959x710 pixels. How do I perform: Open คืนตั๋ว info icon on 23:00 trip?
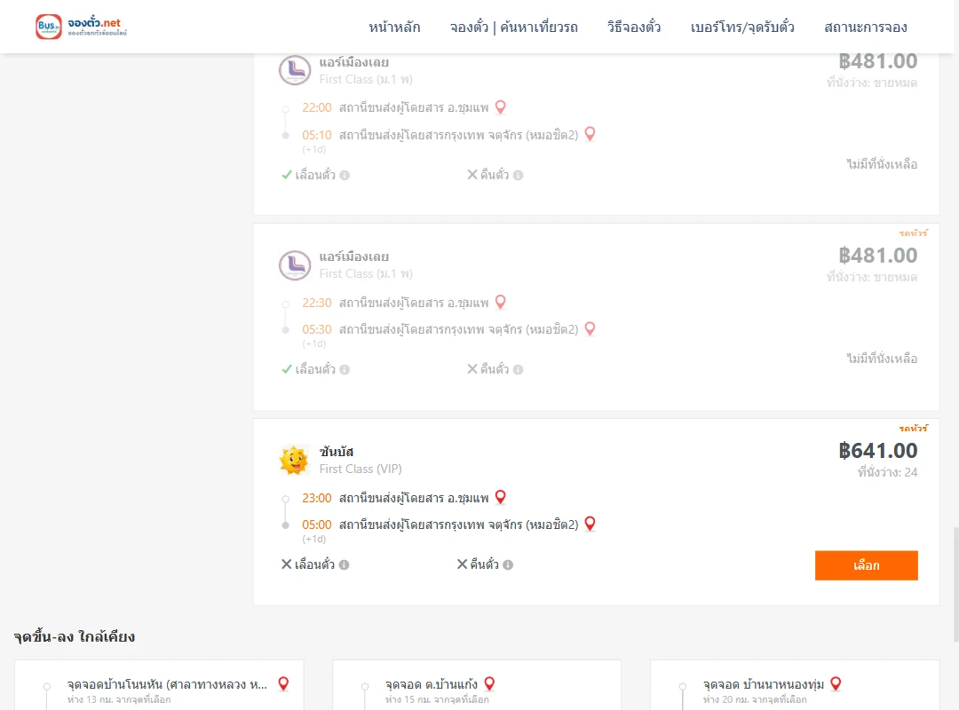[508, 565]
